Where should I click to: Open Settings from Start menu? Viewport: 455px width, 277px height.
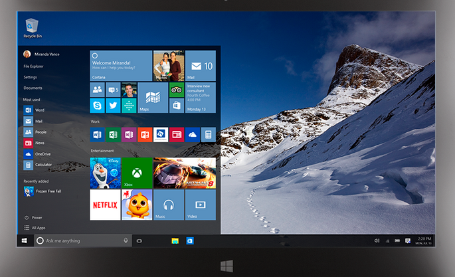tap(30, 77)
